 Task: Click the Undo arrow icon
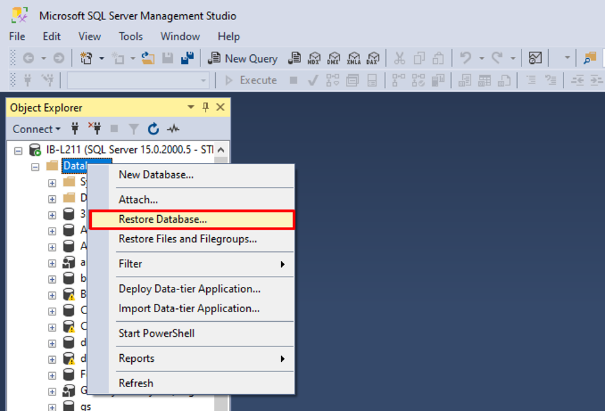(466, 58)
